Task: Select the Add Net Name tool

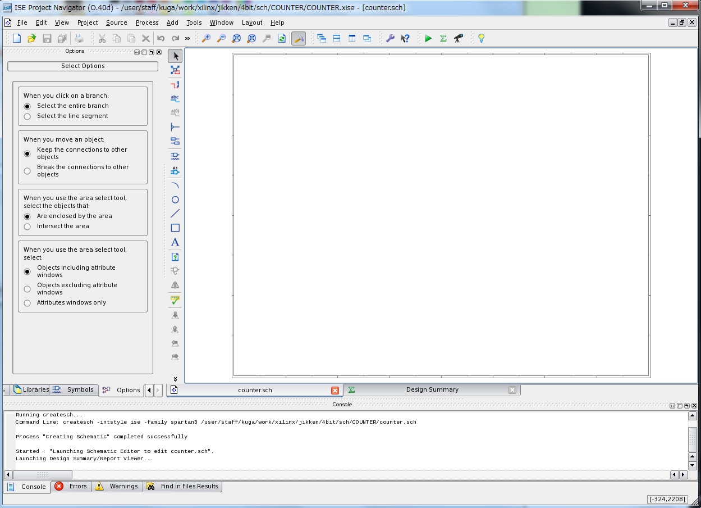Action: [x=175, y=98]
